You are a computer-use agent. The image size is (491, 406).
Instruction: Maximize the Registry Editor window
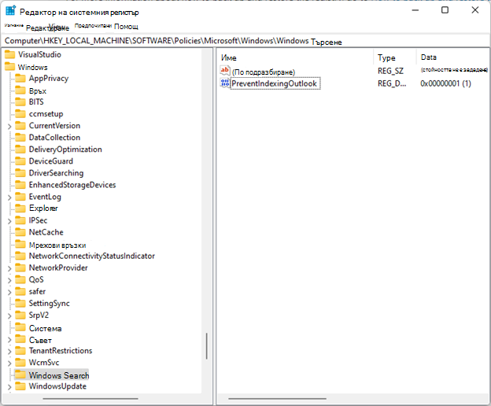pyautogui.click(x=445, y=10)
